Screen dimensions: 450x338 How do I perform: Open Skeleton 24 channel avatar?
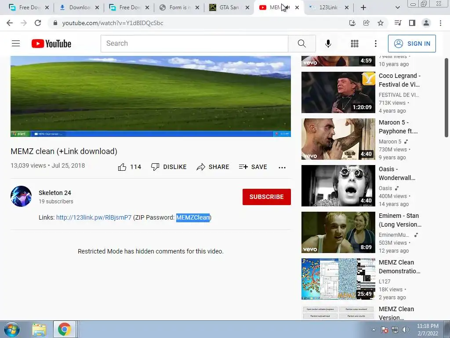pos(21,196)
